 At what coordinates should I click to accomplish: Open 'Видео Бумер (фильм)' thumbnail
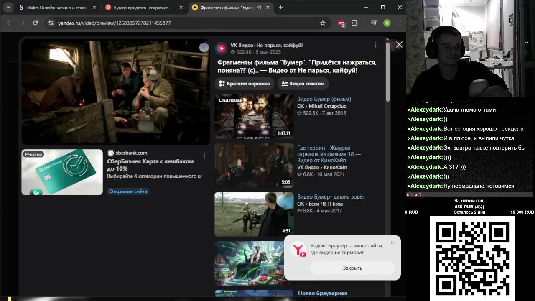coord(254,117)
